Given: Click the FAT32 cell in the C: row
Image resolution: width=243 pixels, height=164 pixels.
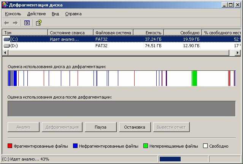Looking at the screenshot, I should pyautogui.click(x=102, y=39).
